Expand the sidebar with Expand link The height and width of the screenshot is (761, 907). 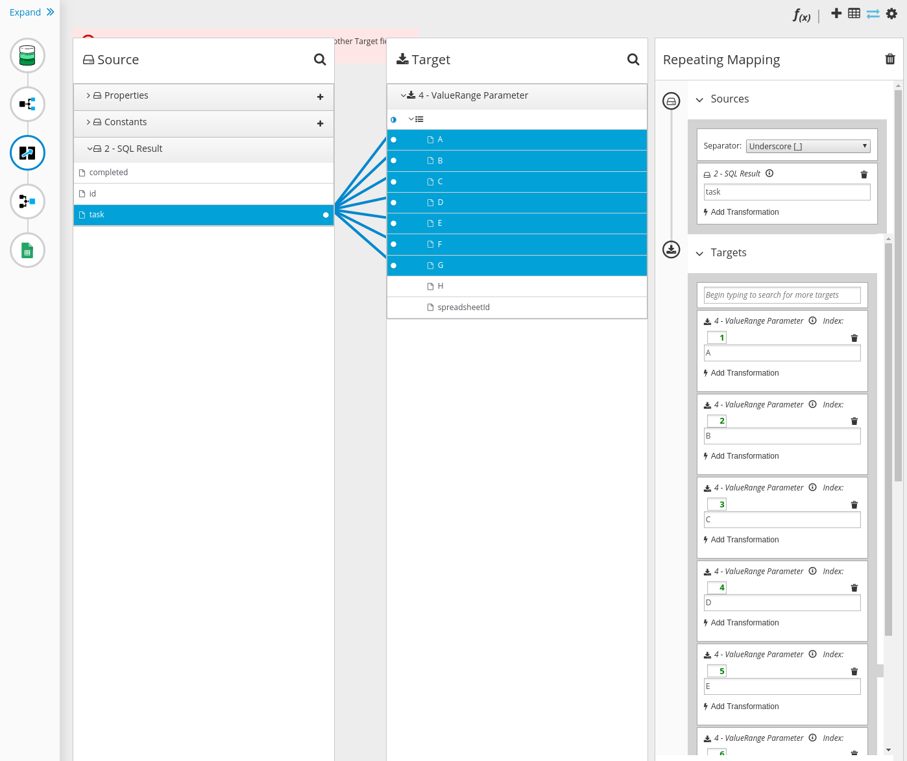click(32, 12)
